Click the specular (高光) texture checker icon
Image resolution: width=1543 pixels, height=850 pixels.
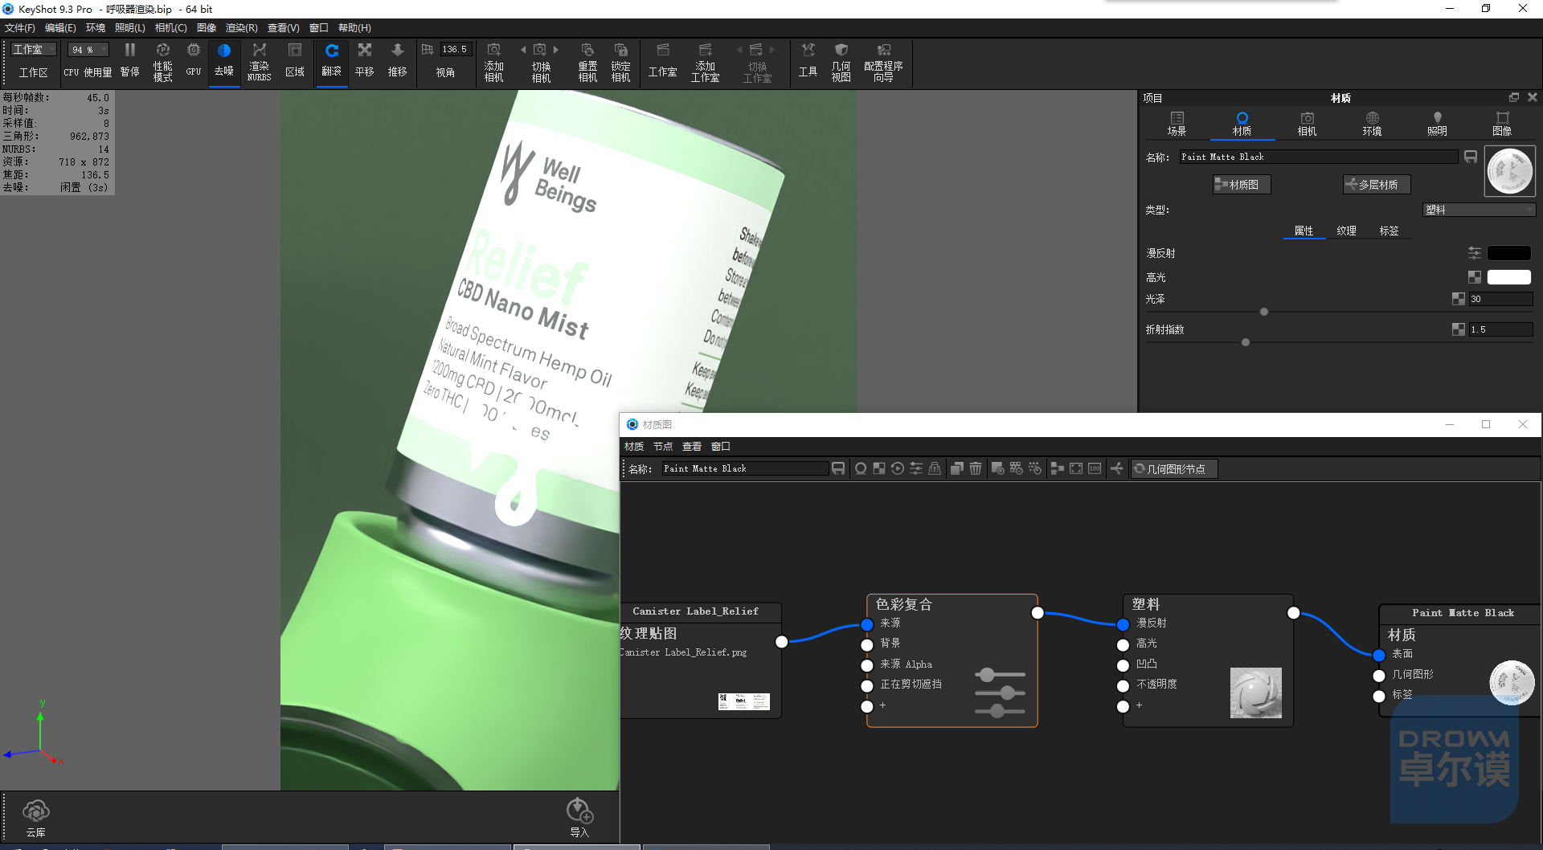[1475, 277]
